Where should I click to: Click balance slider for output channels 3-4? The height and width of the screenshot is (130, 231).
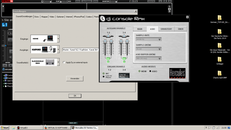[x=124, y=36]
